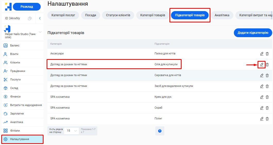Delete the Скраб subcategory
This screenshot has width=273, height=145.
point(267,108)
